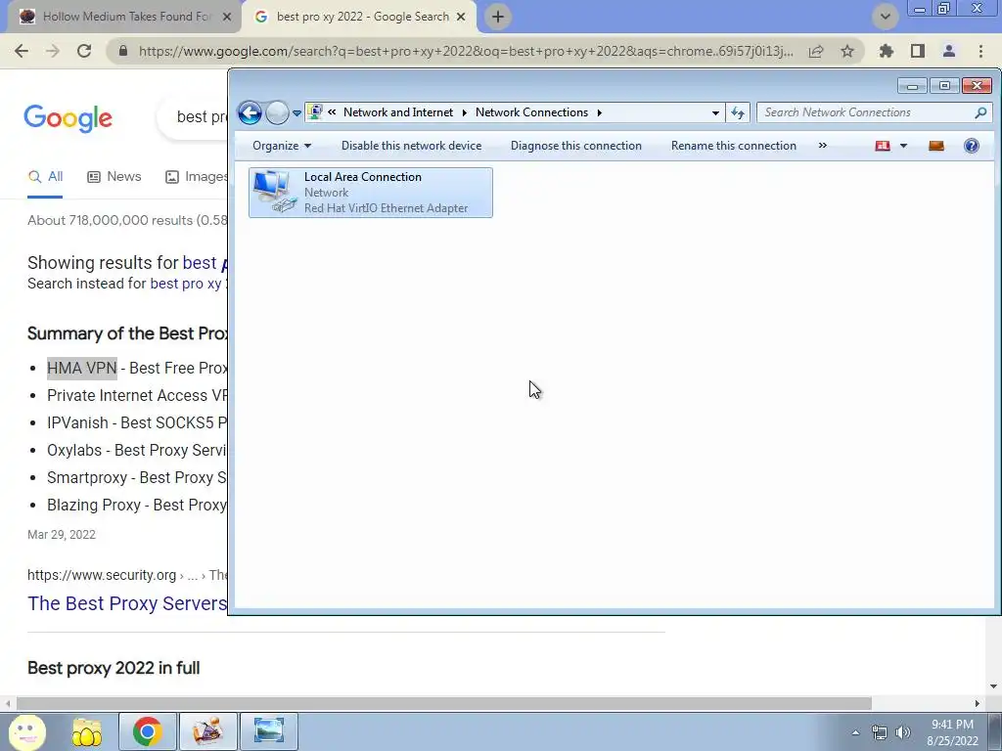Click Chrome back button
This screenshot has width=1002, height=751.
[22, 51]
